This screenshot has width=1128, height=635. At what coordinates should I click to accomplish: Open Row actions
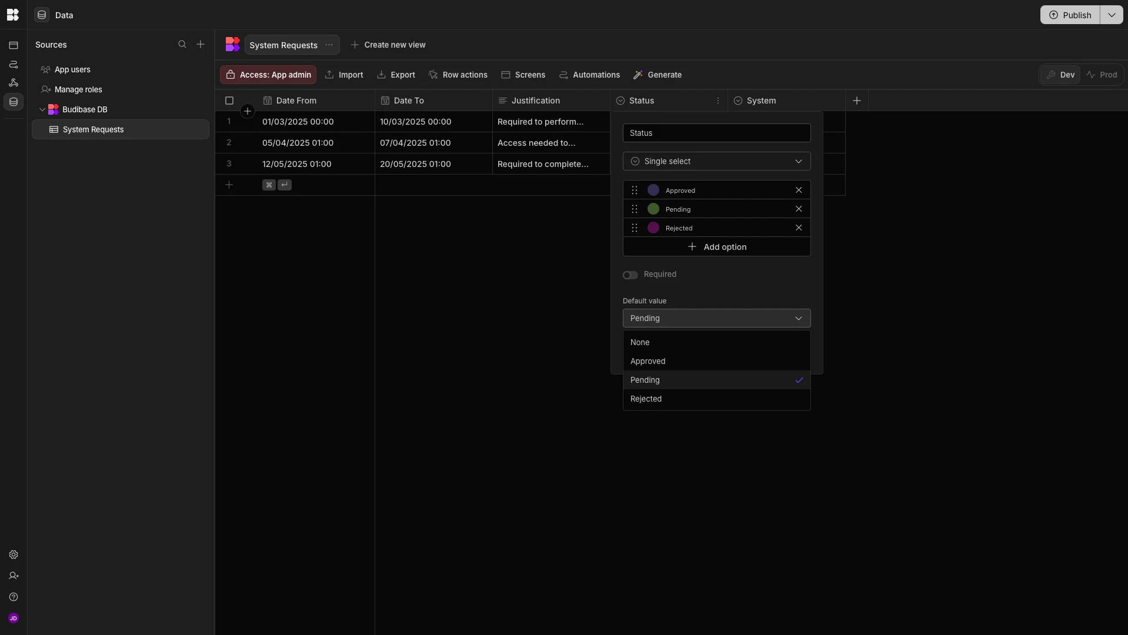coord(458,75)
